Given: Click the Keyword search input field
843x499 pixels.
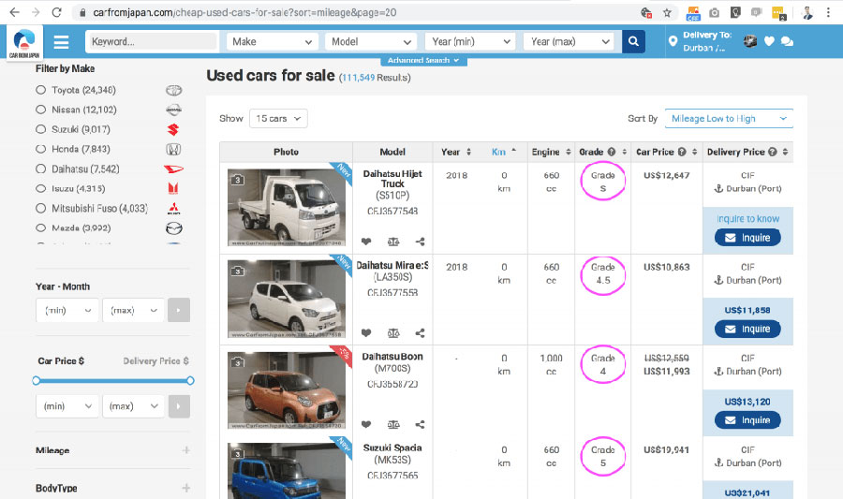Looking at the screenshot, I should (x=152, y=41).
